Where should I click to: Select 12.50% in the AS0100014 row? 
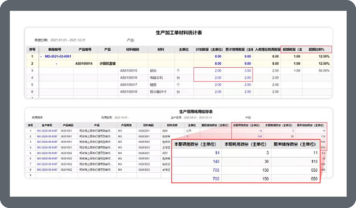pos(324,64)
